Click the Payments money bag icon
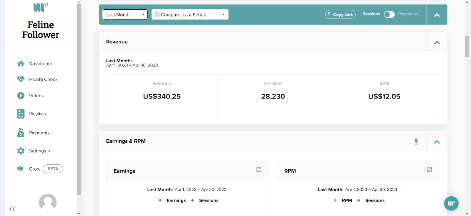471x216 pixels. point(21,133)
